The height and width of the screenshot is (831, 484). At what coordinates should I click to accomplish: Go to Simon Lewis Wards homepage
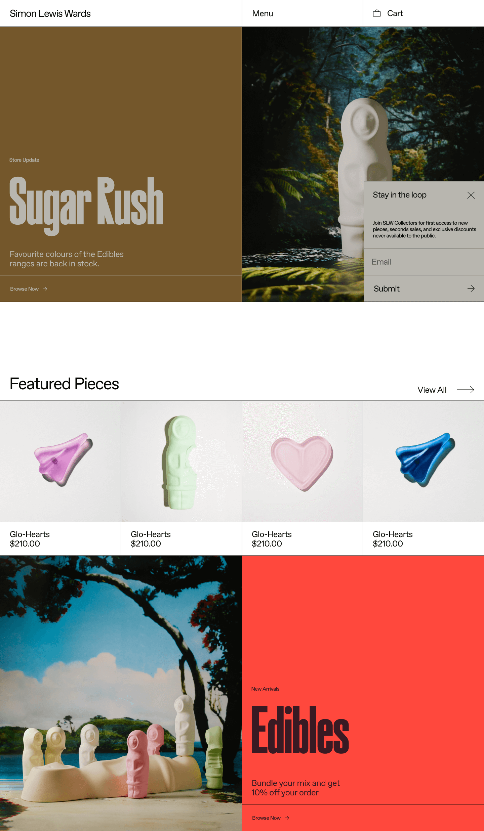click(50, 13)
